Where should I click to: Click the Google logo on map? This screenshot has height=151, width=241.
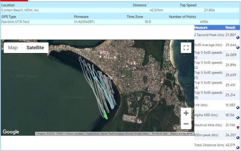[11, 132]
